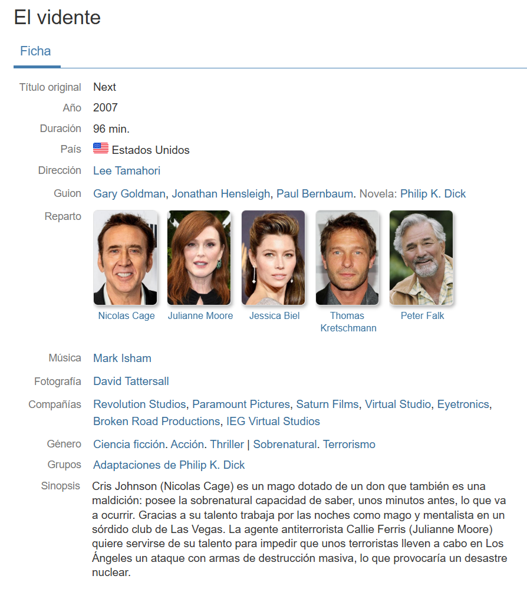Open Eyetronics company link
The height and width of the screenshot is (602, 527).
point(463,404)
